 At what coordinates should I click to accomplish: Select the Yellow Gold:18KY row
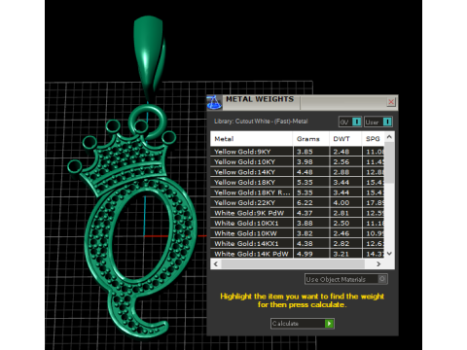[298, 182]
